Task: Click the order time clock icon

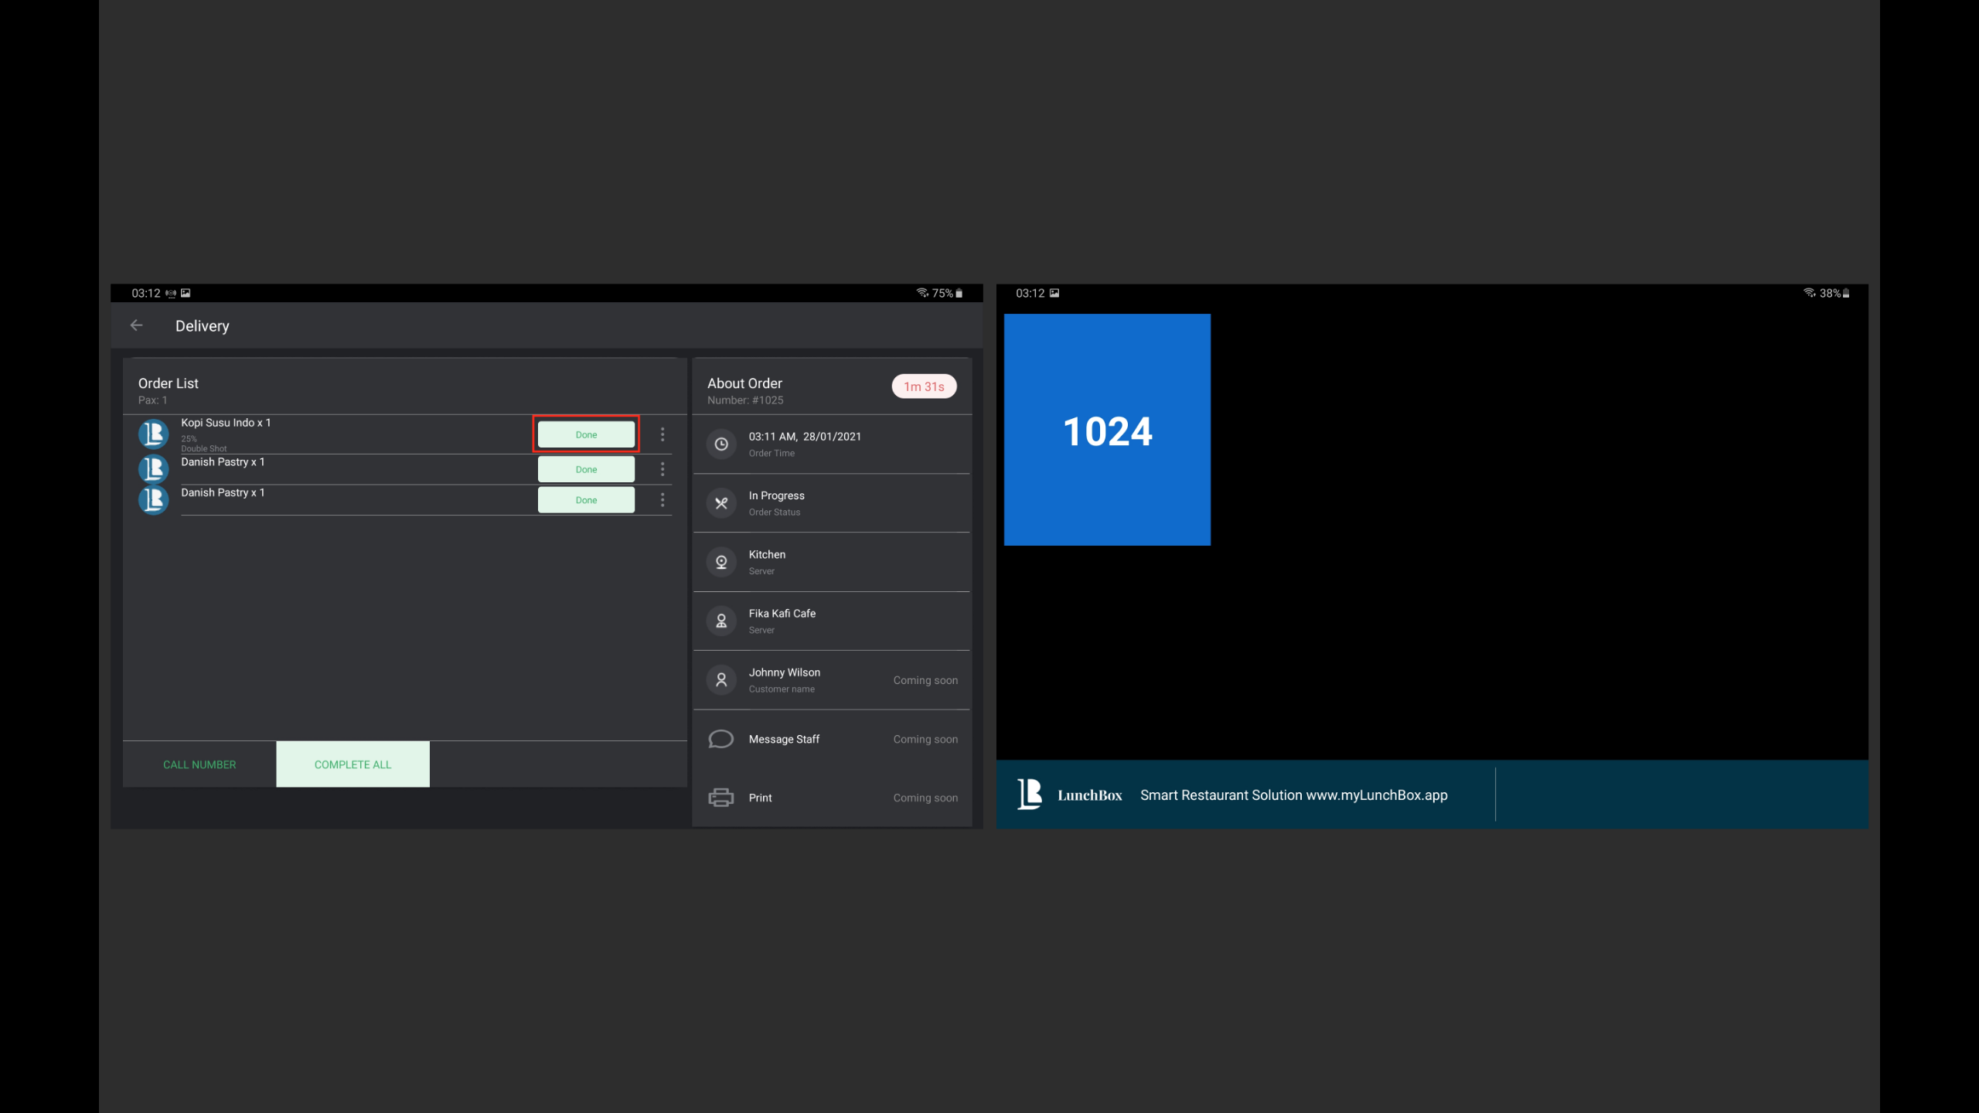Action: click(x=720, y=444)
